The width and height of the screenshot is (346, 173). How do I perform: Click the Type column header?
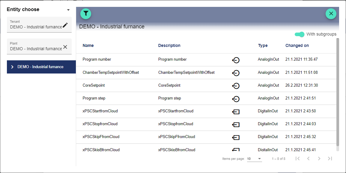263,46
